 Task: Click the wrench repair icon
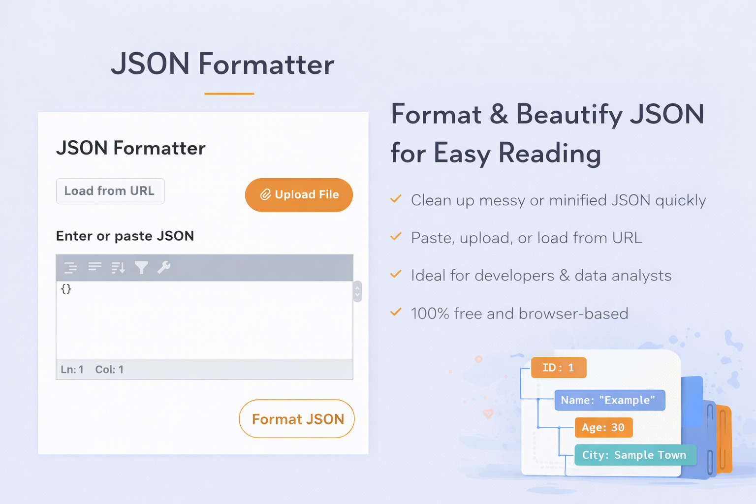coord(164,267)
